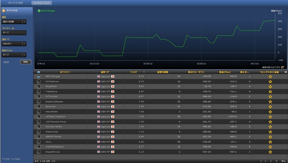Click the column resize arrows icon
288x163 pixels.
point(286,72)
